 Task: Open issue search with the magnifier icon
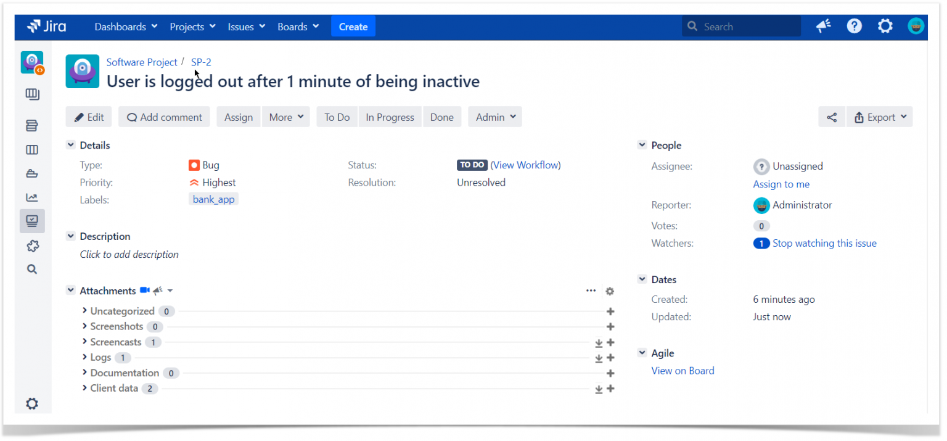coord(32,268)
